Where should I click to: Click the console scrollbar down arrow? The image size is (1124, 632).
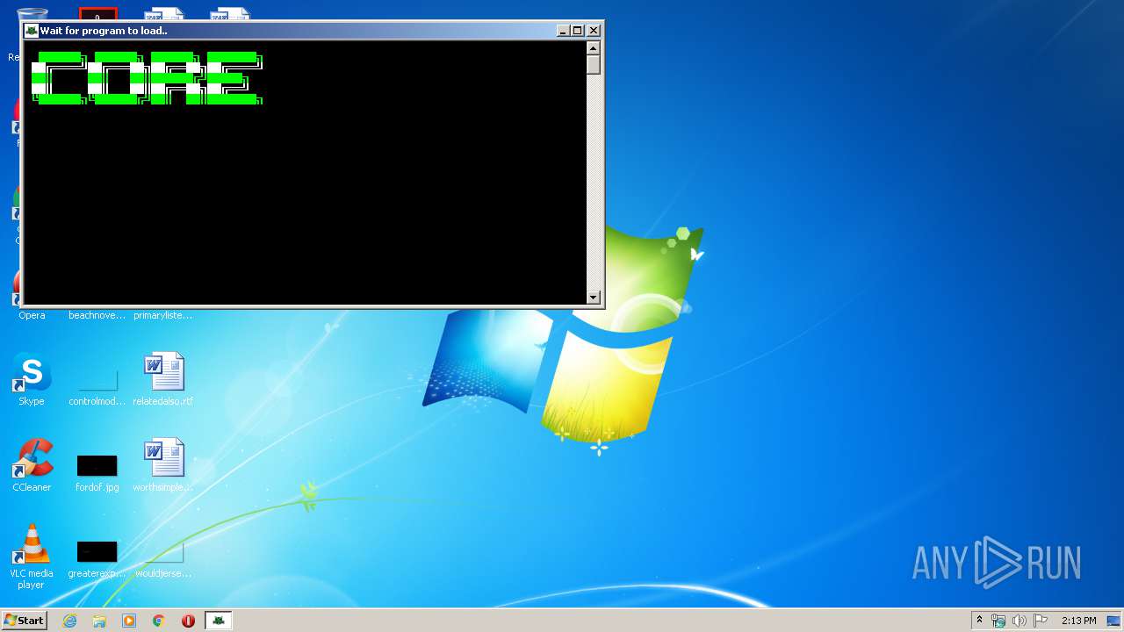[594, 298]
